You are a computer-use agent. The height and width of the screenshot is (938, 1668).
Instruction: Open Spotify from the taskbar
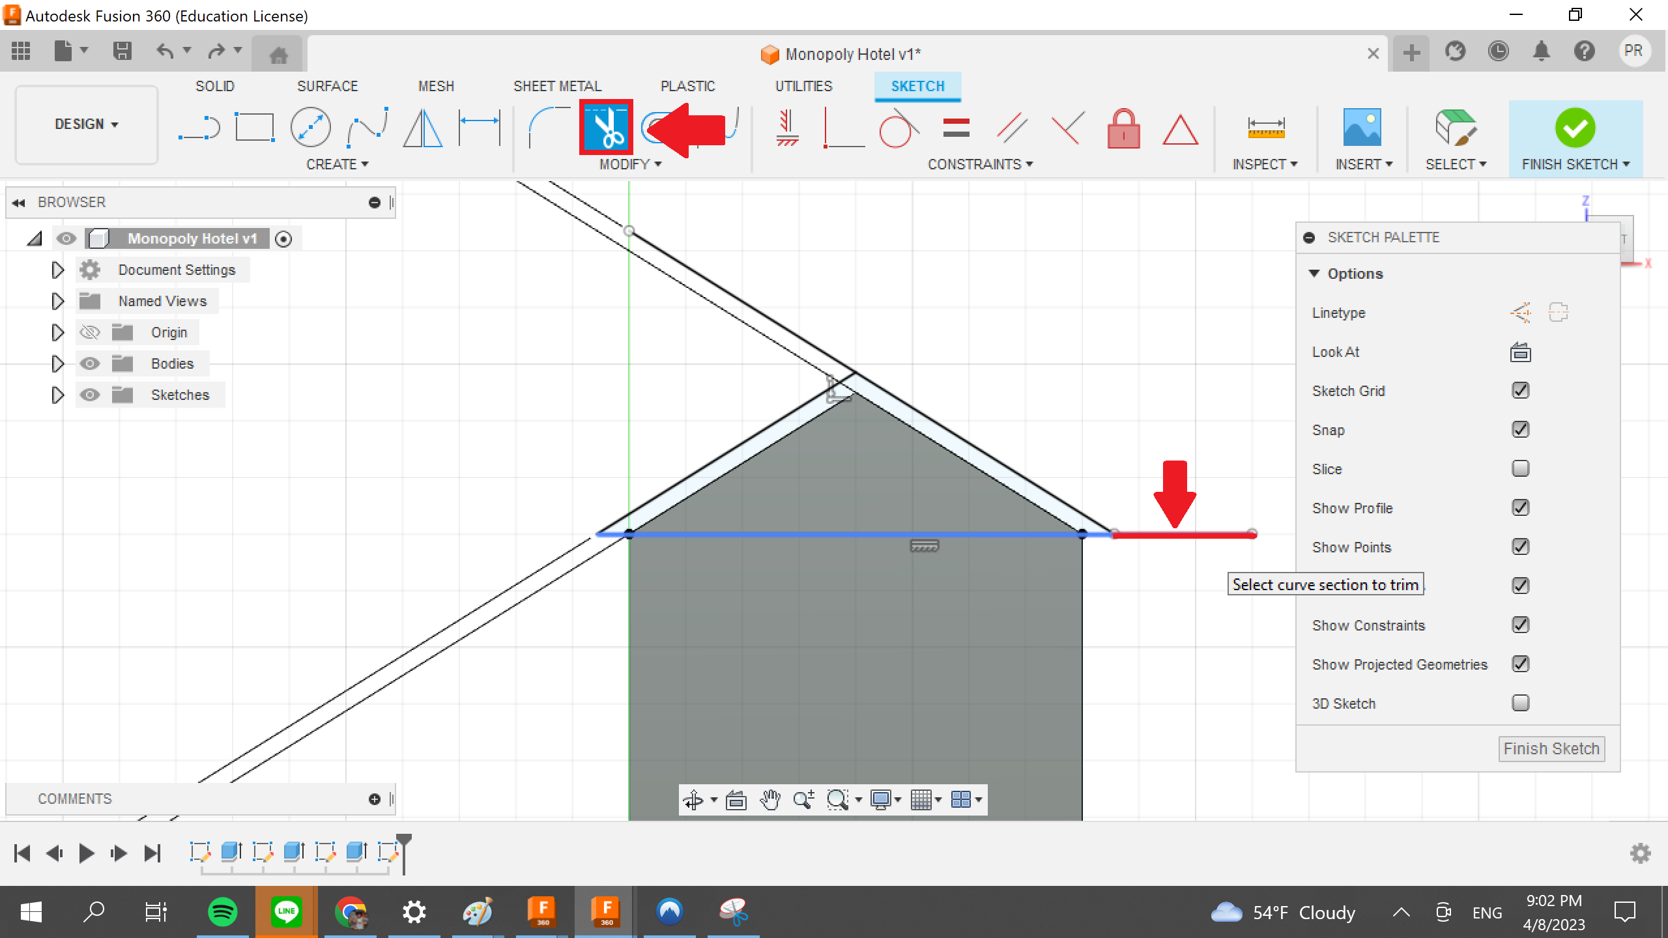(222, 912)
